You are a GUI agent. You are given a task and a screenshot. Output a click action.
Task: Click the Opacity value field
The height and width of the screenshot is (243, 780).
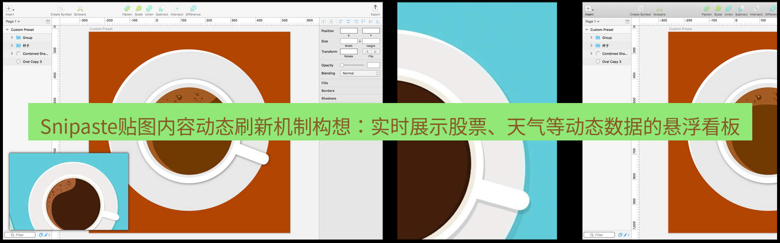point(373,65)
